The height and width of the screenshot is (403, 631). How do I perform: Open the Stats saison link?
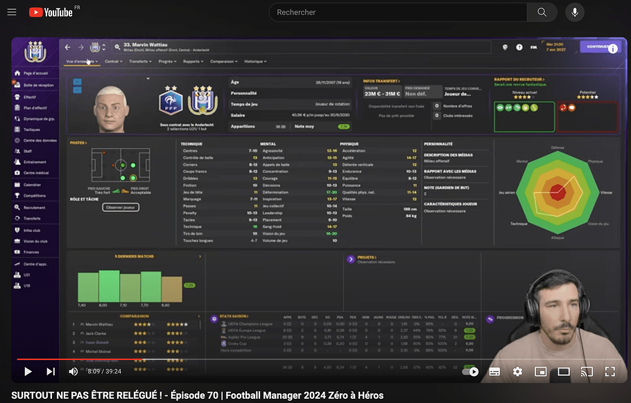click(234, 316)
